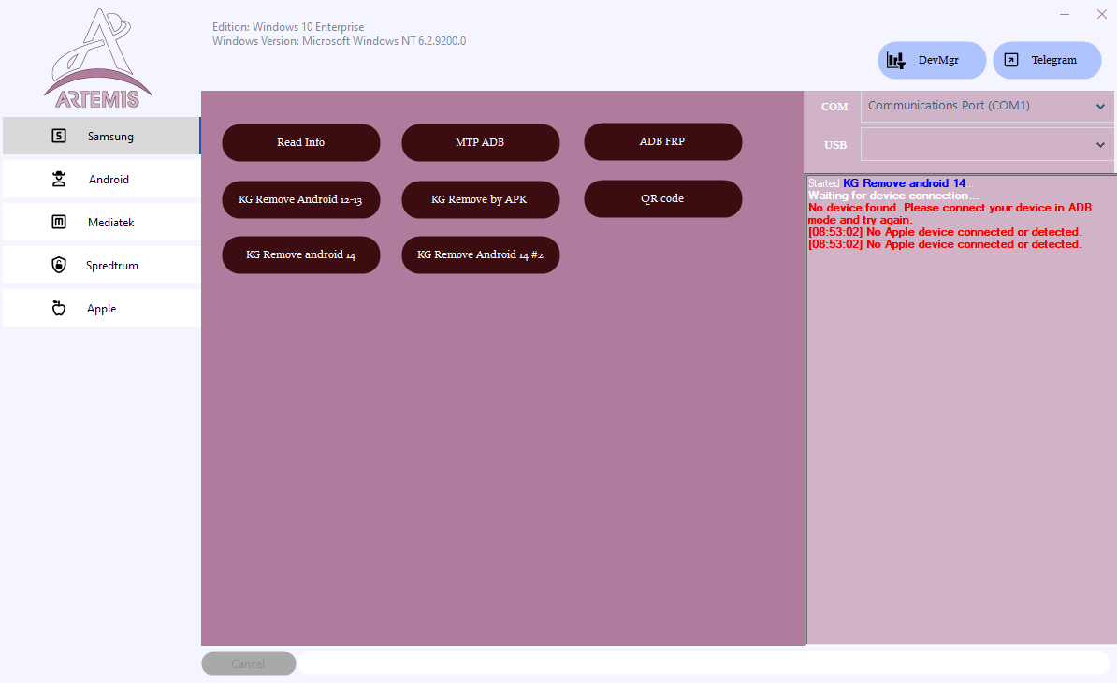Screen dimensions: 1117x683
Task: Select the Android robot icon
Action: [59, 179]
